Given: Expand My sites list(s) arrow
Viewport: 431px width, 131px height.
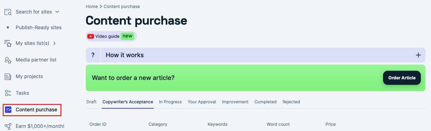Looking at the screenshot, I should (54, 43).
